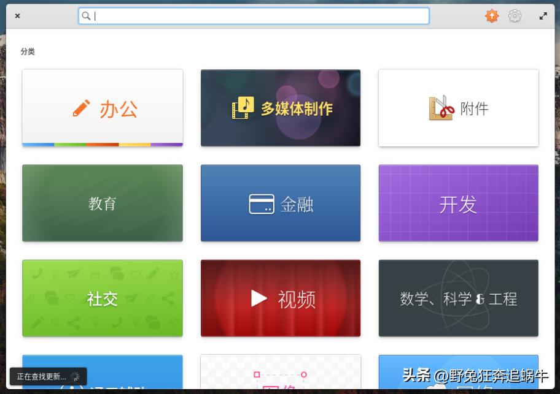The width and height of the screenshot is (560, 394).
Task: Open the 办公 category
Action: [102, 107]
